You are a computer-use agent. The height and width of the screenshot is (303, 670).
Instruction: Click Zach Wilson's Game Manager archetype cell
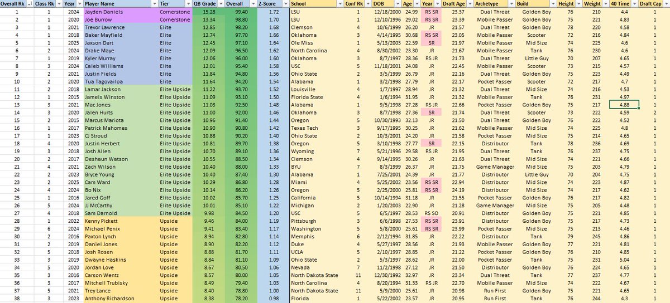(495, 167)
